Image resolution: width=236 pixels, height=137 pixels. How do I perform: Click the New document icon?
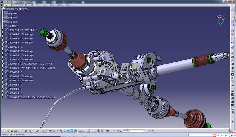point(5,131)
